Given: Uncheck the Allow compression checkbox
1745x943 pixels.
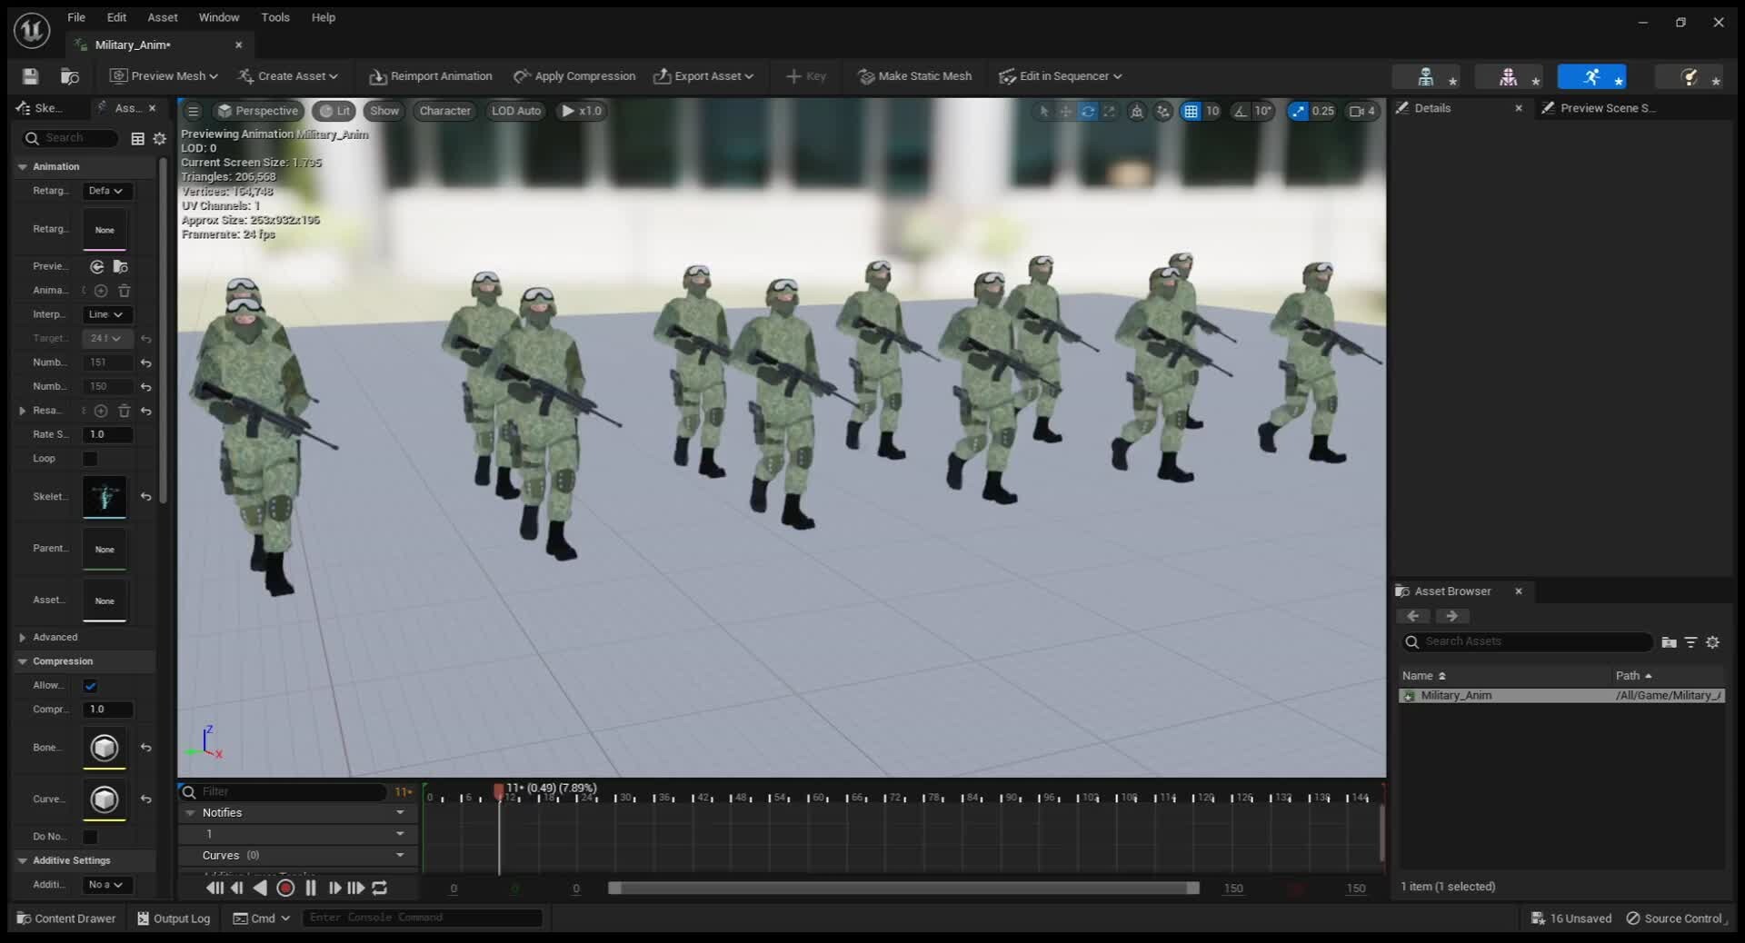Looking at the screenshot, I should (x=90, y=686).
